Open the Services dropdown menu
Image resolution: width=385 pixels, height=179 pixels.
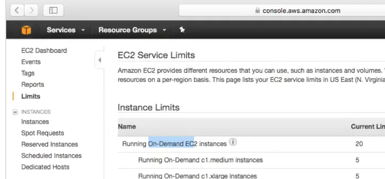tap(66, 30)
